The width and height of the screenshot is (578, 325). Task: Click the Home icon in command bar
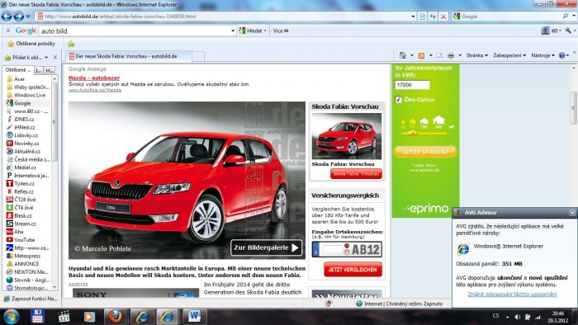403,55
